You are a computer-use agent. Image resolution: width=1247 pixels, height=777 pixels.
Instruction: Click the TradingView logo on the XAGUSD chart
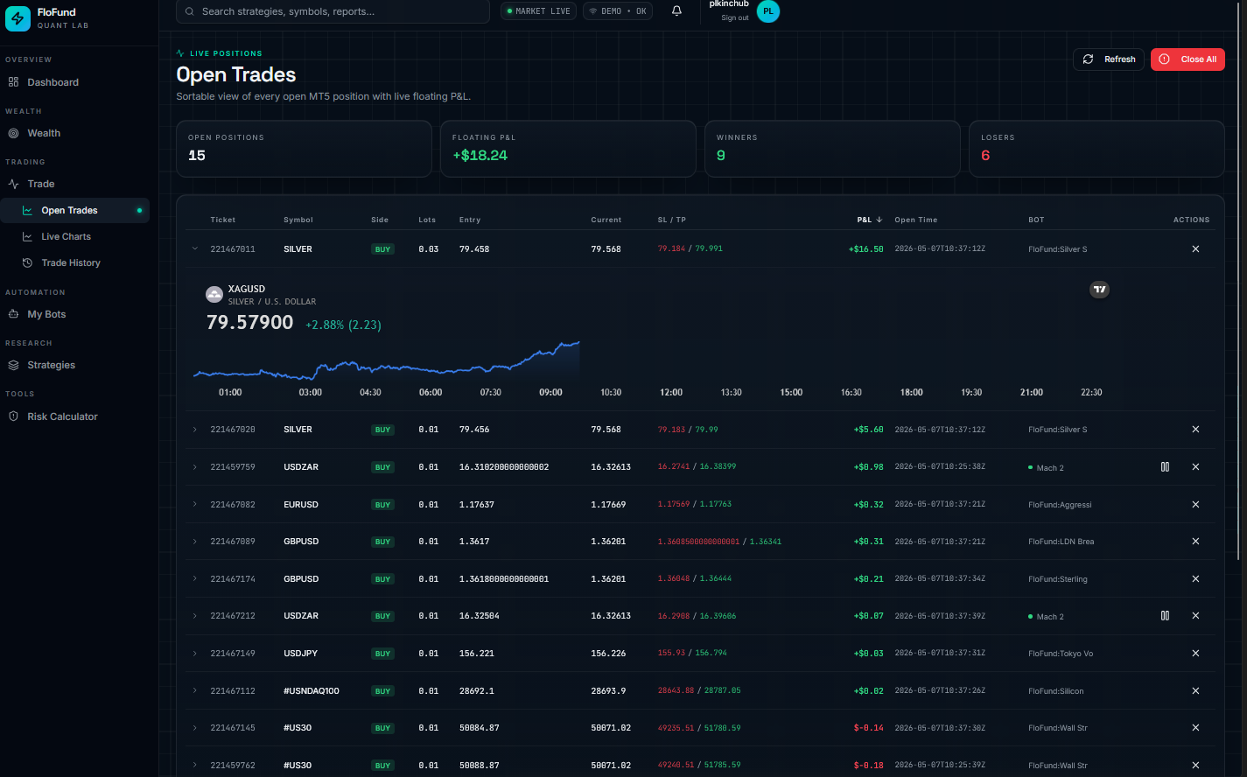[x=1099, y=290]
